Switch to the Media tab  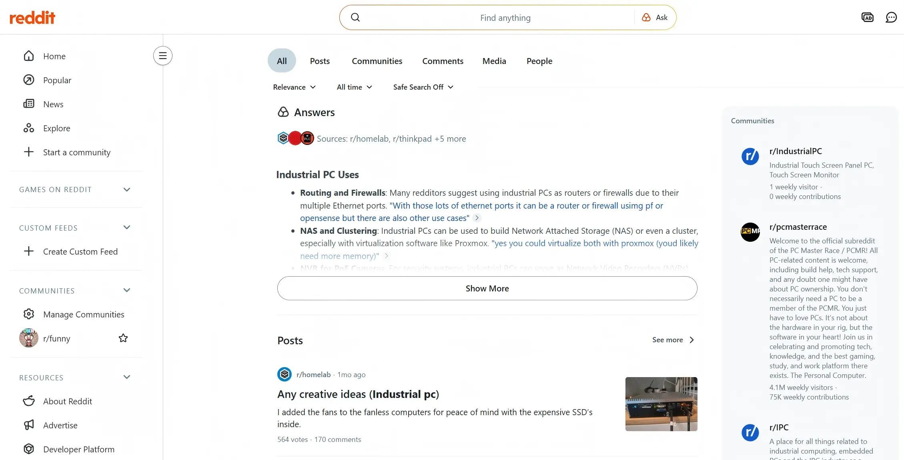tap(494, 61)
